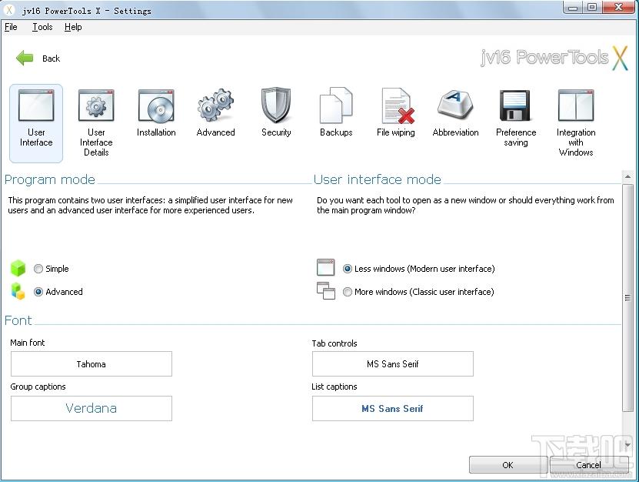This screenshot has width=639, height=482.
Task: Confirm settings with OK button
Action: point(508,465)
